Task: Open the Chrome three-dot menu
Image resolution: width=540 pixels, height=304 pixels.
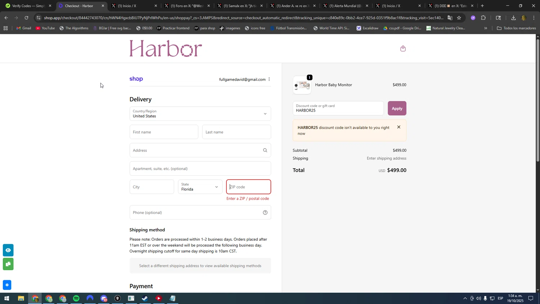Action: [534, 18]
